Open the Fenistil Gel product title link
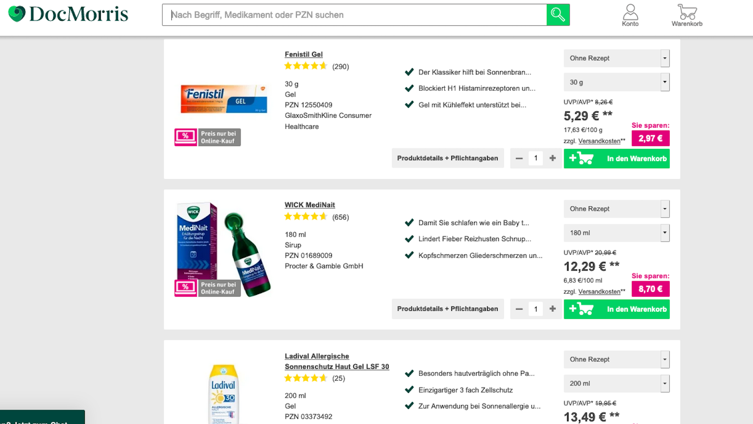Image resolution: width=753 pixels, height=424 pixels. coord(304,54)
